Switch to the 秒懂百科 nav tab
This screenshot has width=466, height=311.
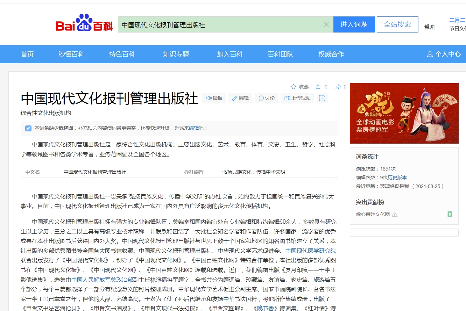tap(71, 54)
